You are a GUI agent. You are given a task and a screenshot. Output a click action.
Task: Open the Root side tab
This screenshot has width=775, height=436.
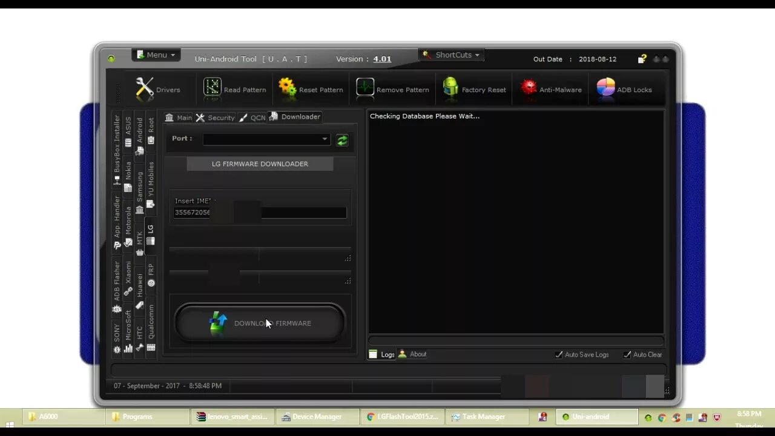click(151, 130)
